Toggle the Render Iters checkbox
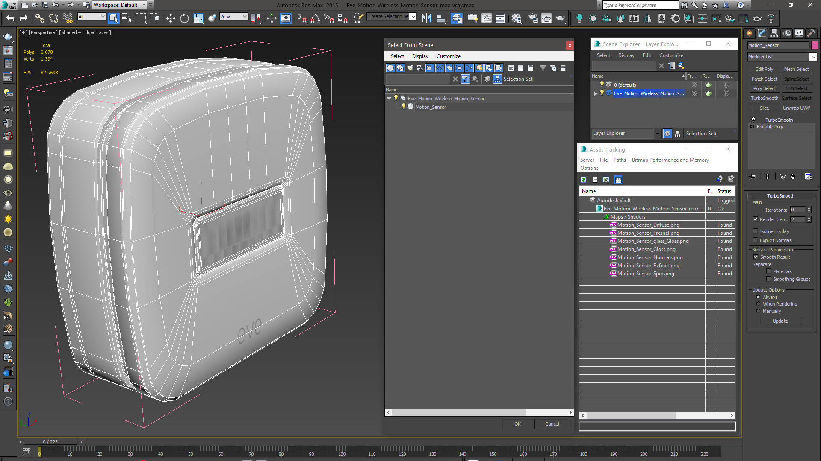 (x=755, y=219)
